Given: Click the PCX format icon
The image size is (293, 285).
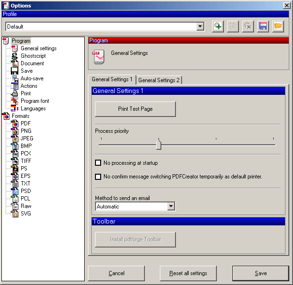Looking at the screenshot, I should (x=15, y=154).
